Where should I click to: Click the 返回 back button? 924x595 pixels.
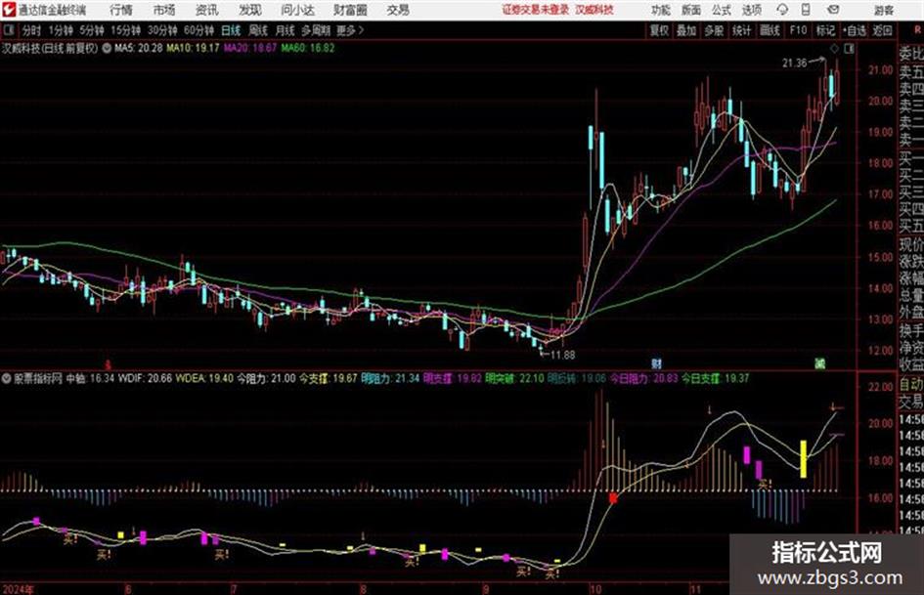tap(883, 30)
